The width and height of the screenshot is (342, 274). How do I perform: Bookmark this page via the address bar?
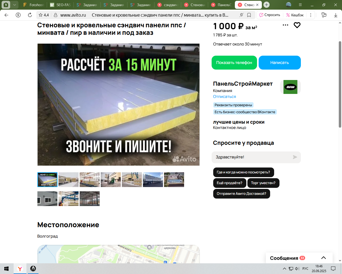pyautogui.click(x=249, y=15)
